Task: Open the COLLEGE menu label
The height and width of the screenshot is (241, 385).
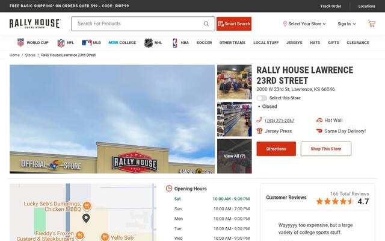Action: 128,43
